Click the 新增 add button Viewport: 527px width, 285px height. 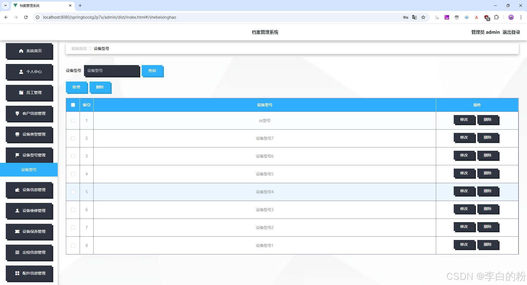[77, 88]
